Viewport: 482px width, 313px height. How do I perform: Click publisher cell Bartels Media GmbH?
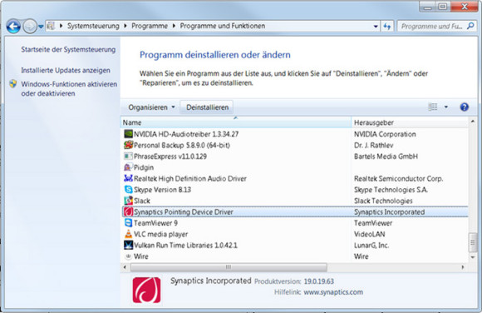pyautogui.click(x=386, y=156)
